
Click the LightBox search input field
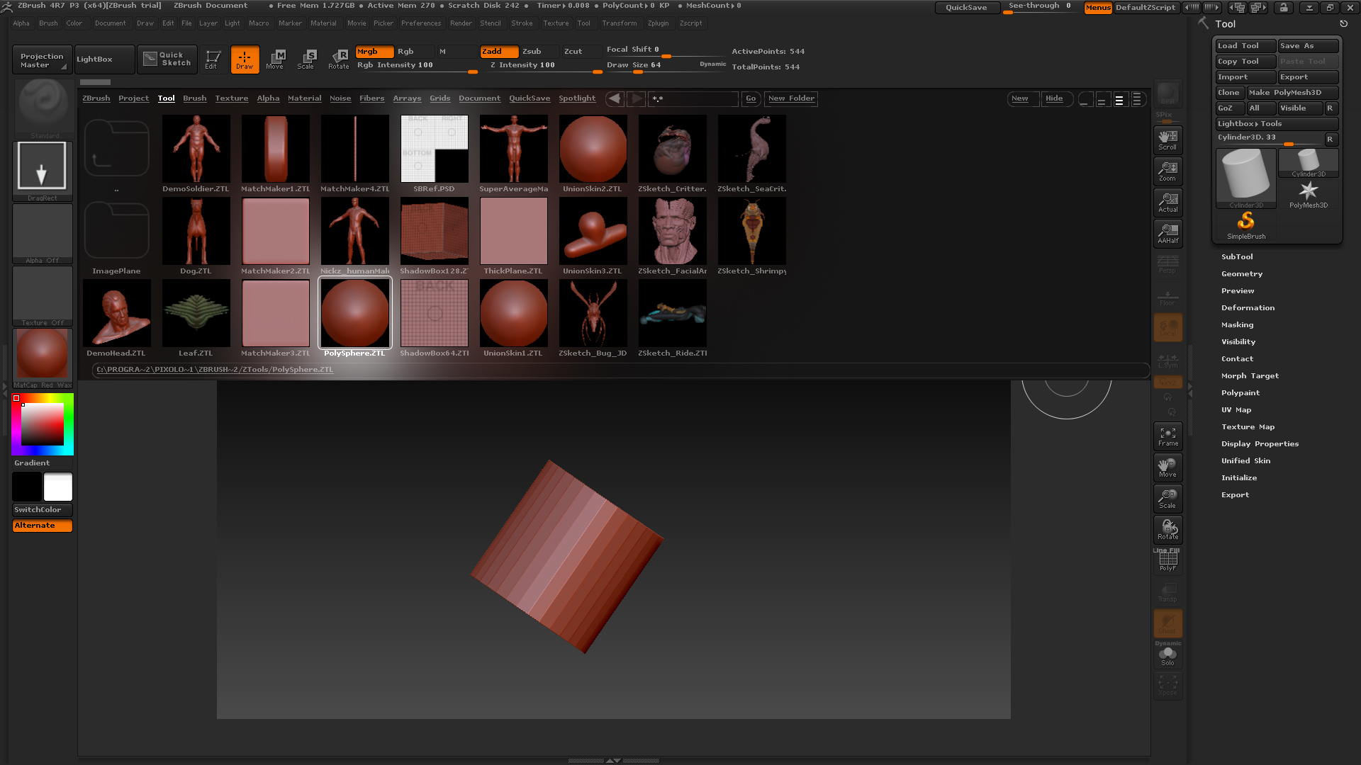click(x=694, y=98)
